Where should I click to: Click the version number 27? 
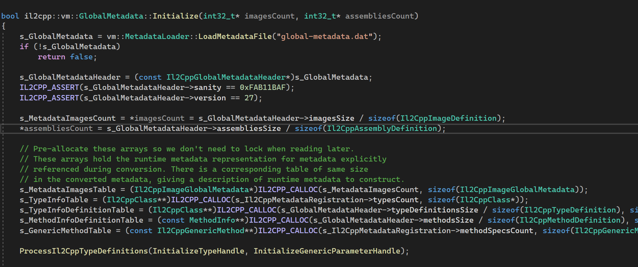click(x=249, y=98)
